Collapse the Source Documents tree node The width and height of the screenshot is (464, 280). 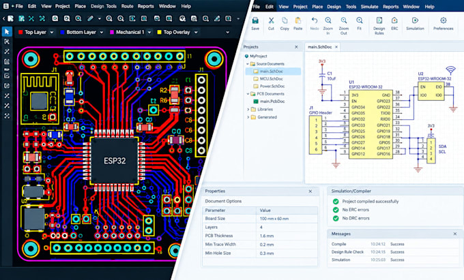(248, 64)
